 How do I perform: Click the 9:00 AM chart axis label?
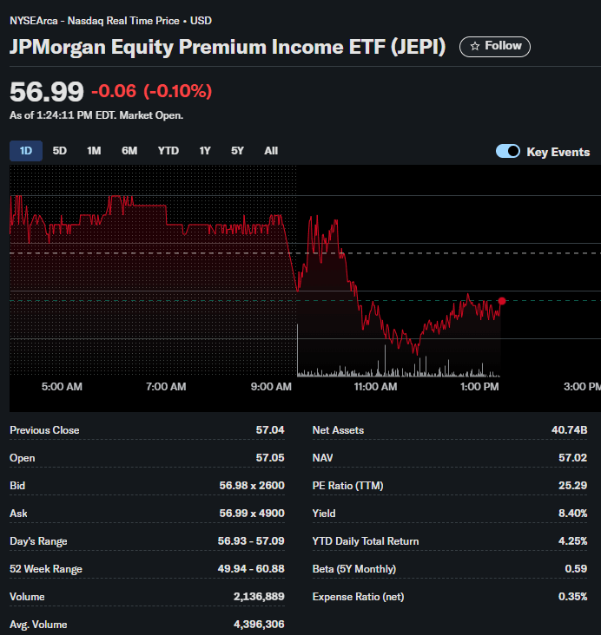(x=271, y=387)
